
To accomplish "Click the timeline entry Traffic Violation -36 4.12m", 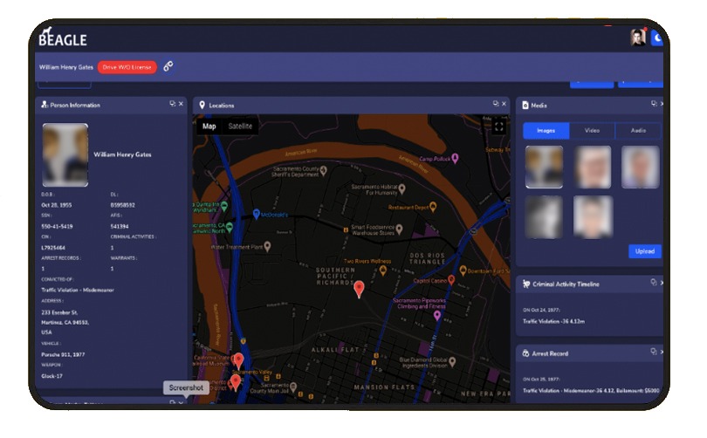I will tap(553, 321).
